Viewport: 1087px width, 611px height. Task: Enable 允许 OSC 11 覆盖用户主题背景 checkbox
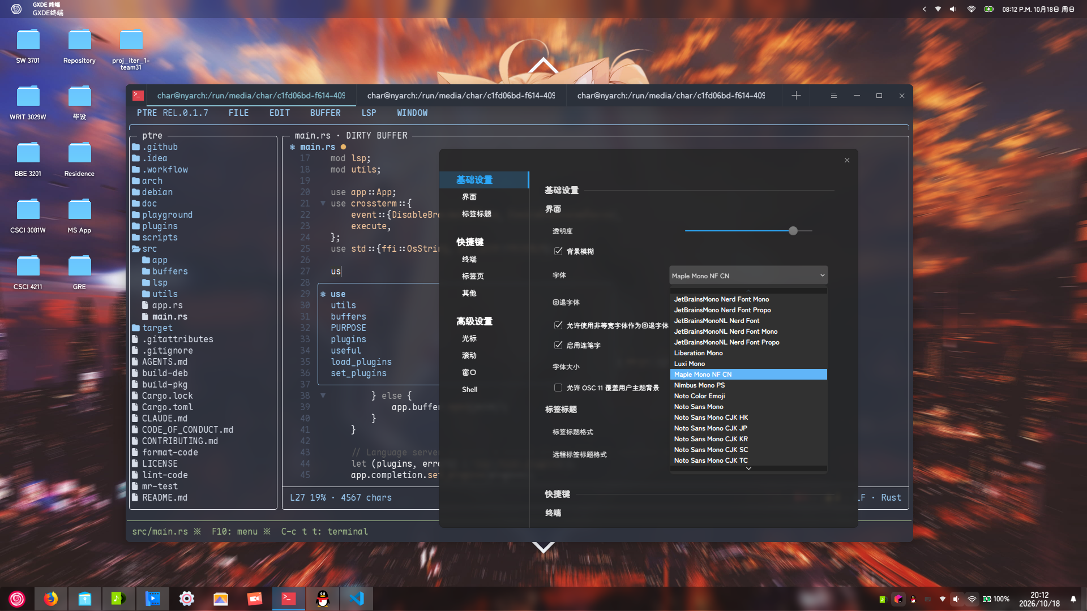click(x=558, y=388)
